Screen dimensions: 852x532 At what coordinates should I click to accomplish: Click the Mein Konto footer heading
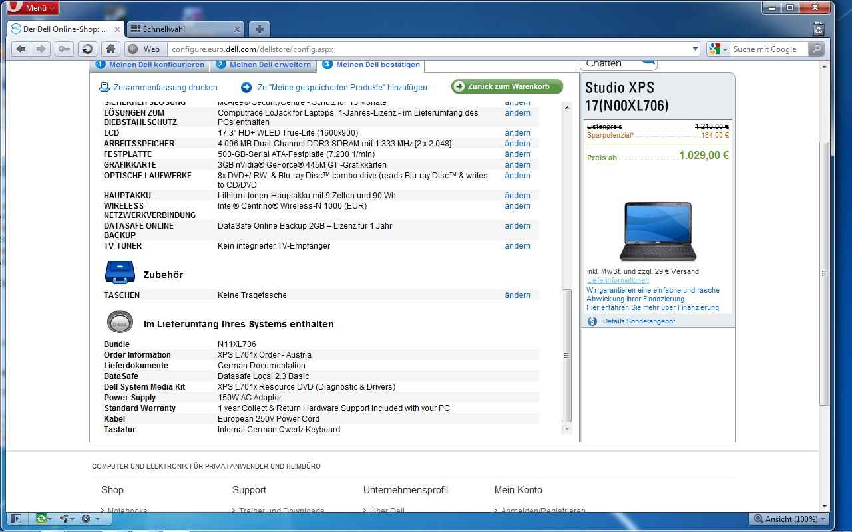pos(518,490)
